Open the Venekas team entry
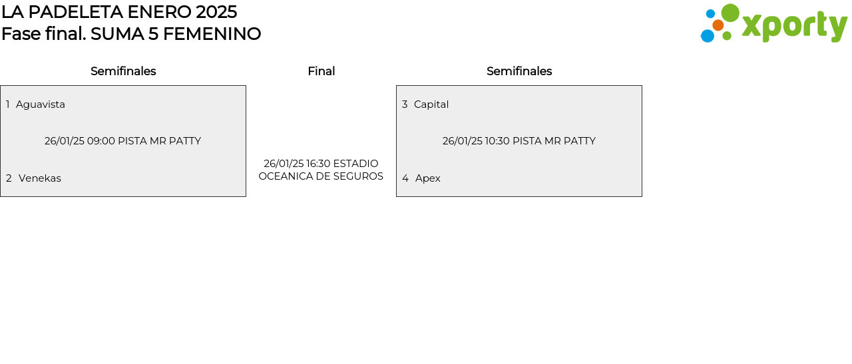 point(40,178)
